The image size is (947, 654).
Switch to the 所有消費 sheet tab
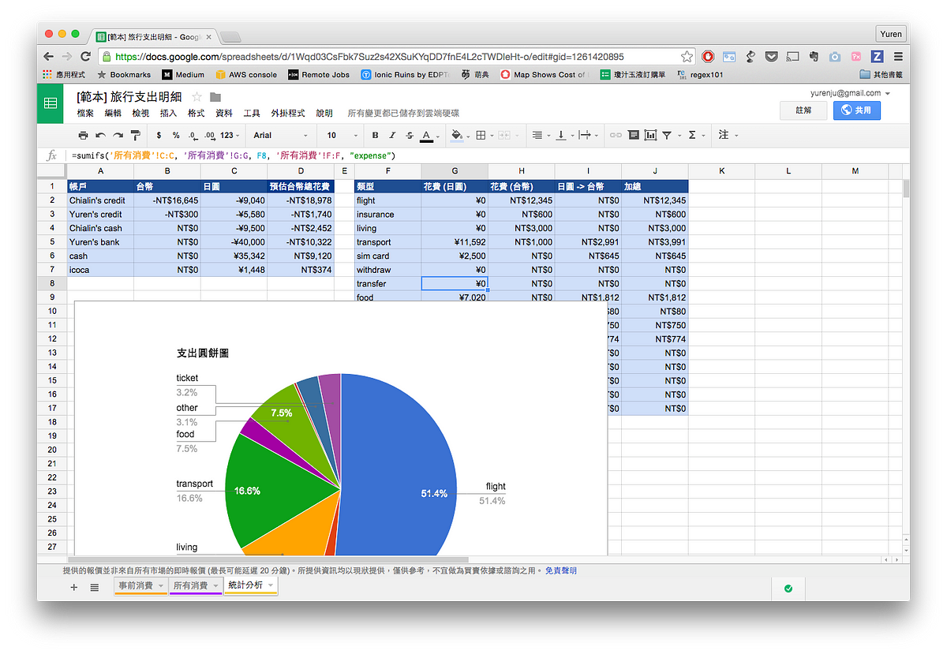point(190,585)
